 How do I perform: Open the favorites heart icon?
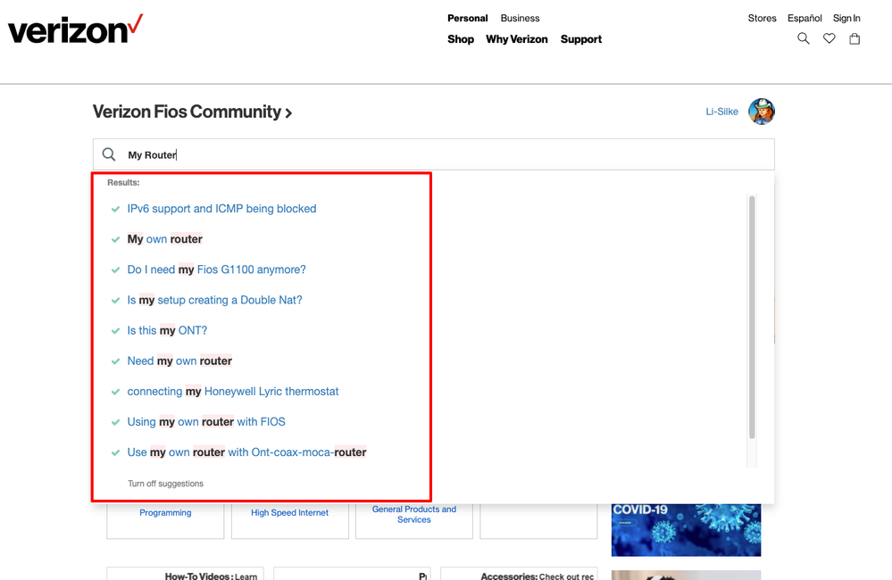pos(829,38)
